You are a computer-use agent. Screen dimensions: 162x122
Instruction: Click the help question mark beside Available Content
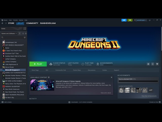49,77
